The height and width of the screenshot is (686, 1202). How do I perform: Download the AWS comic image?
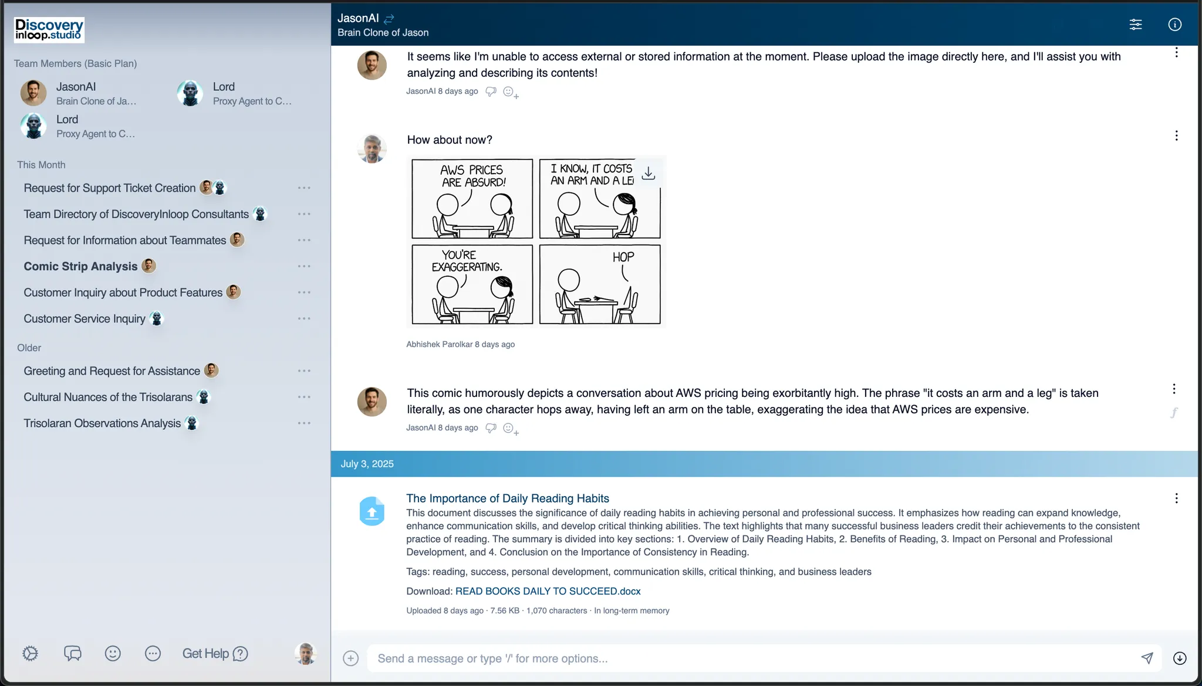pyautogui.click(x=649, y=174)
